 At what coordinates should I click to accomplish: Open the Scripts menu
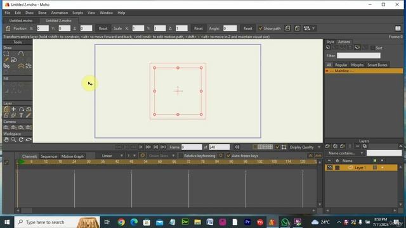point(77,13)
